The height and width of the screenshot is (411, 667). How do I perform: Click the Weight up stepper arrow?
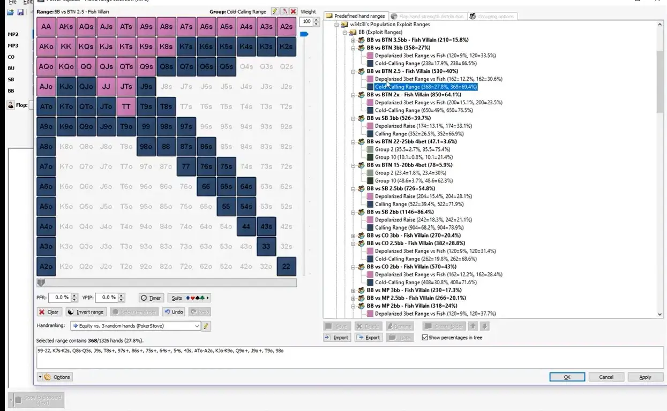click(x=316, y=19)
